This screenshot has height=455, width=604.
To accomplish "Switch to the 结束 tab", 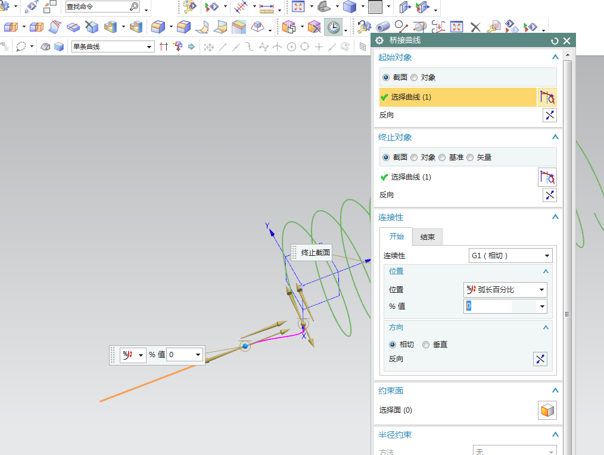I will click(428, 237).
